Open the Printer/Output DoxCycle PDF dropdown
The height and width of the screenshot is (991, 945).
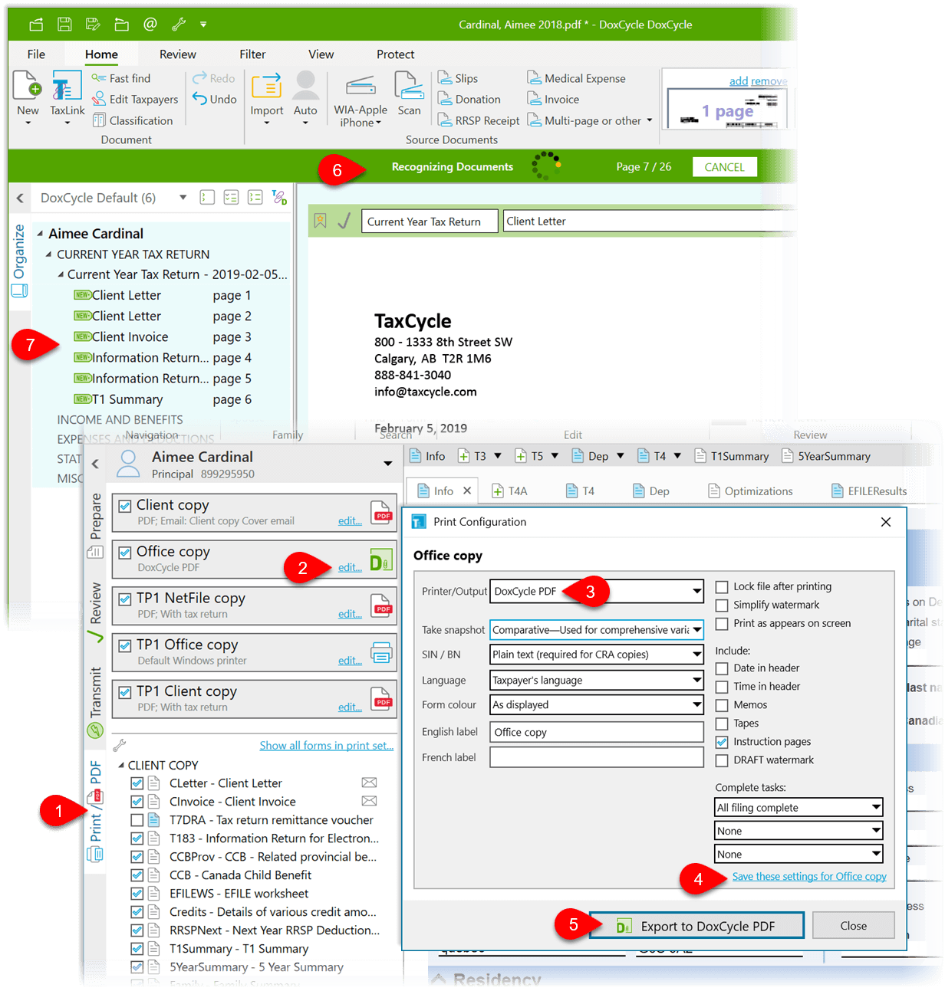click(597, 591)
